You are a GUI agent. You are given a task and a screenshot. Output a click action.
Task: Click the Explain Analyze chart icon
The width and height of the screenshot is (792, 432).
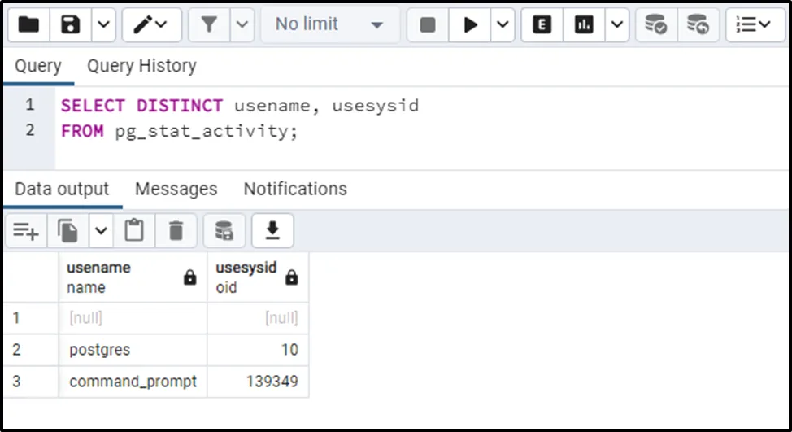(x=583, y=25)
